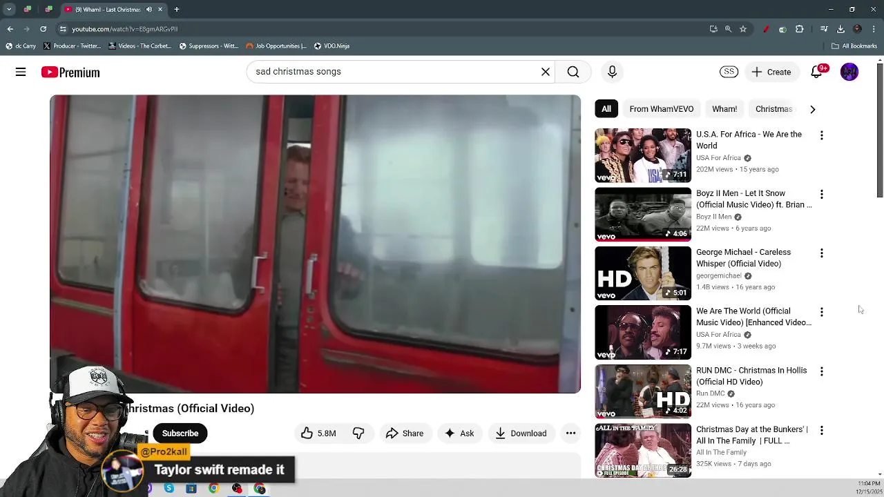Screen dimensions: 884x497
Task: Click the SS badge icon beside Create
Action: 729,72
